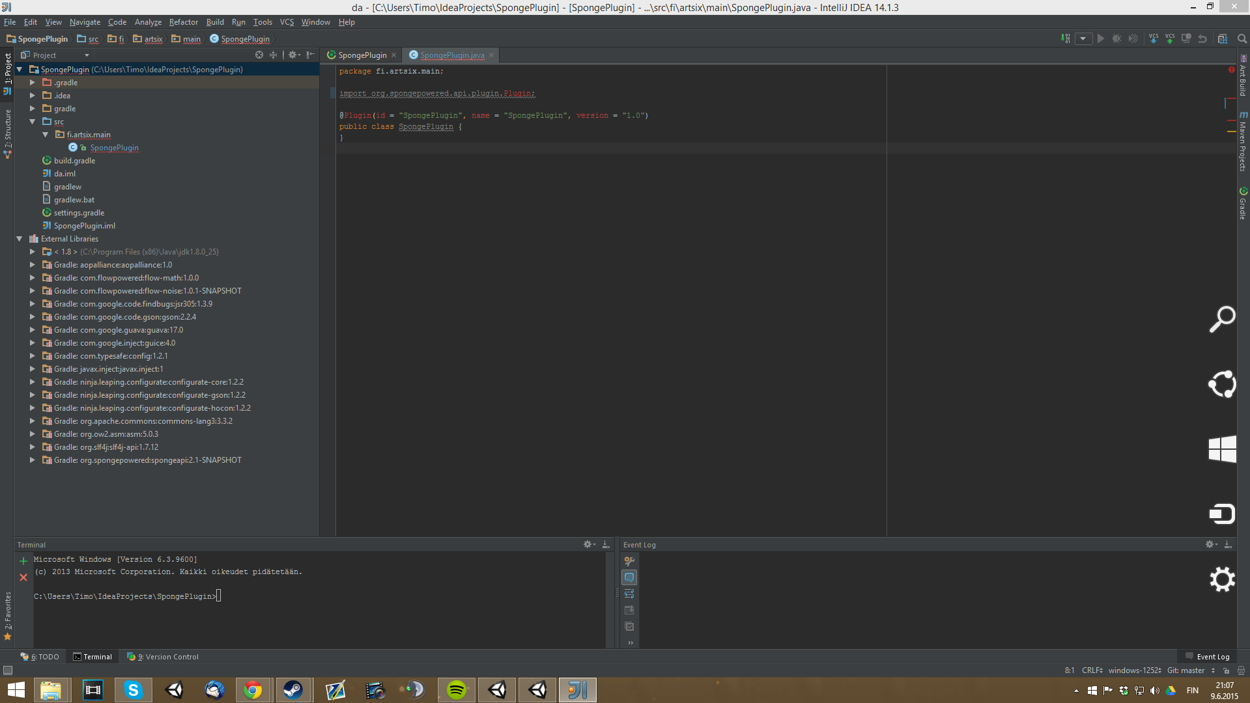Click the Search Everywhere magnifier in toolbar
Screen dimensions: 1250x703
point(1242,38)
